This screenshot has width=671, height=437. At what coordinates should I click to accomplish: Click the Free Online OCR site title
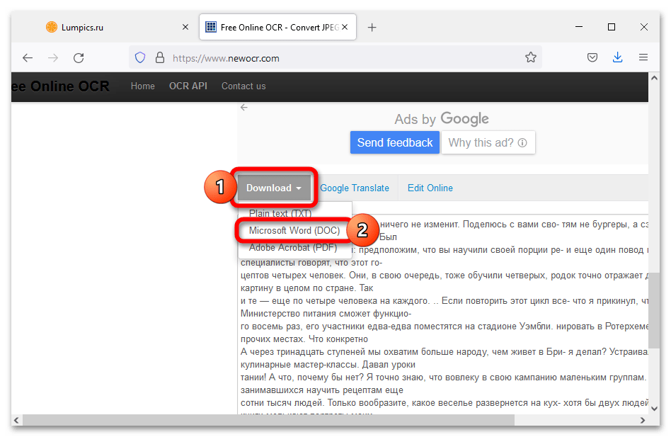pos(60,86)
